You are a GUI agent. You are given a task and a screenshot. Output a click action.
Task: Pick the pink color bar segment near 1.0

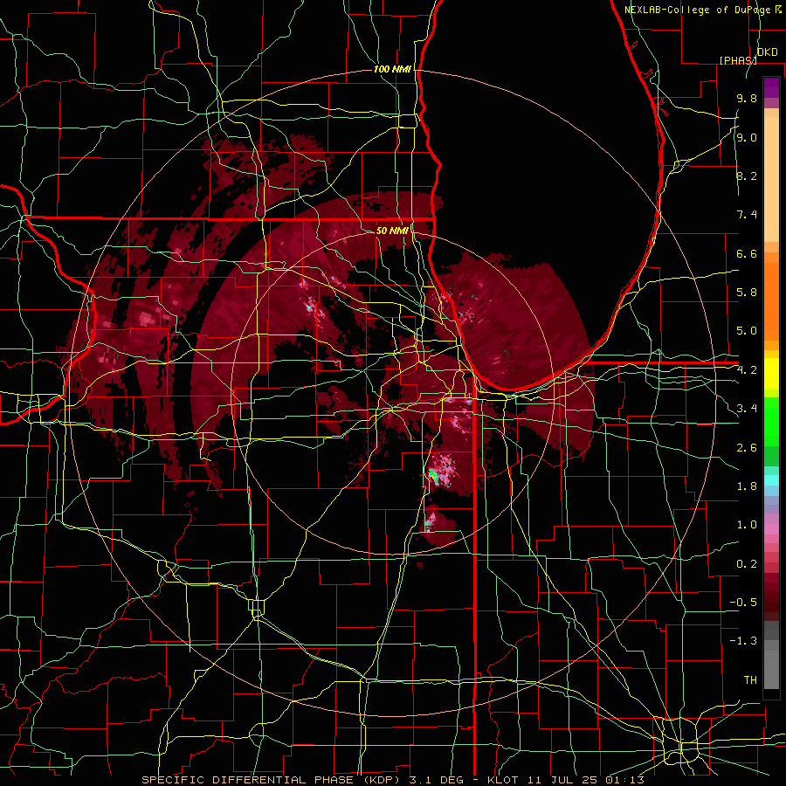pos(771,529)
